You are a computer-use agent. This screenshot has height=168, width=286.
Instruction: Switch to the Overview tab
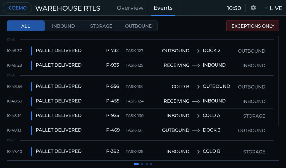(130, 8)
